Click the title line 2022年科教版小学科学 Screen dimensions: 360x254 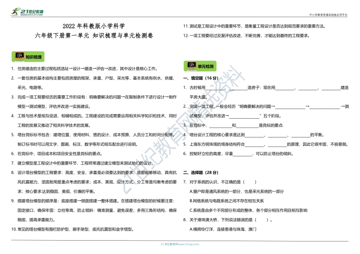click(x=94, y=26)
